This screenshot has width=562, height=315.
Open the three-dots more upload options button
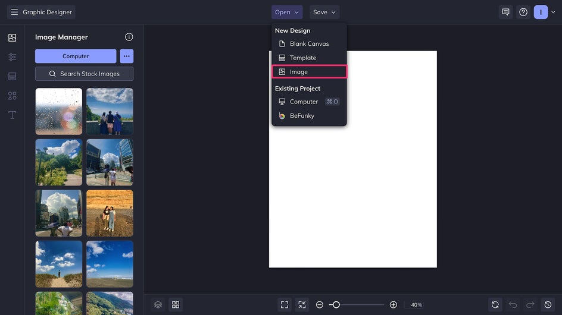(127, 56)
